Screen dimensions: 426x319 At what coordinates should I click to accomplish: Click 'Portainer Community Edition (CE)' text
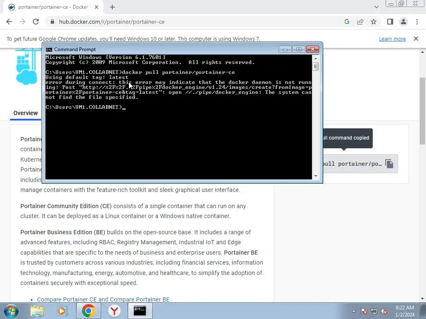66,206
